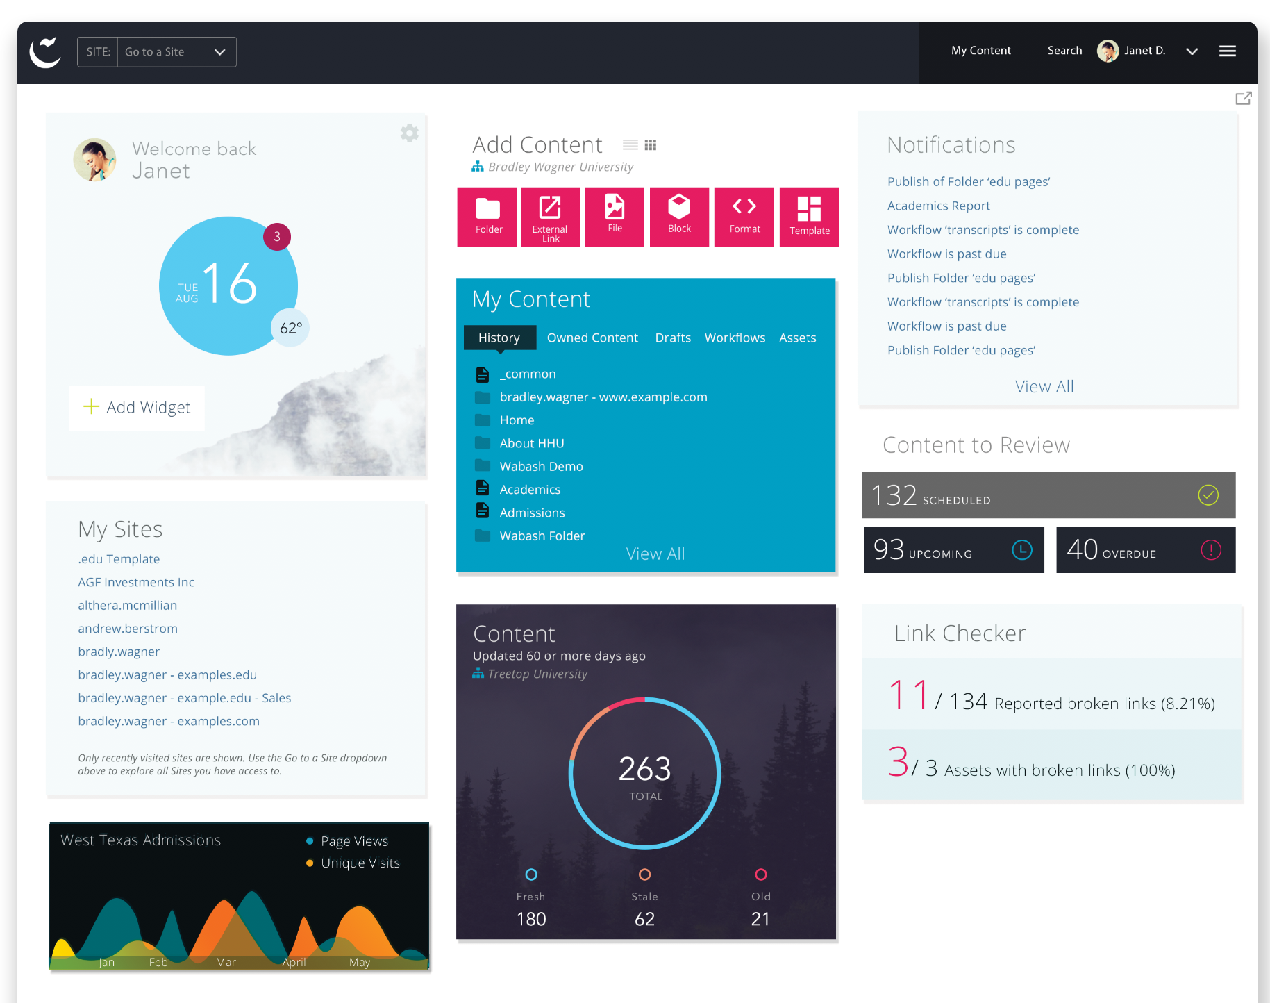Click View All in My Content

point(655,554)
